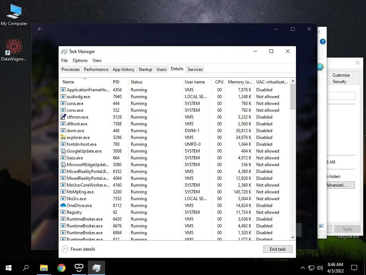Switch to the Users tab

(162, 69)
